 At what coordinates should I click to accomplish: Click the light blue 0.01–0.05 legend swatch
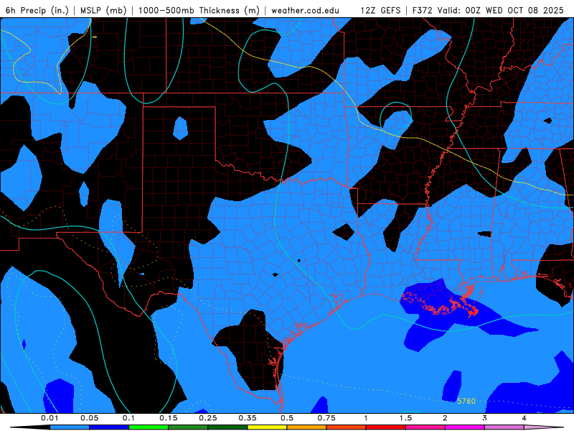(x=70, y=427)
